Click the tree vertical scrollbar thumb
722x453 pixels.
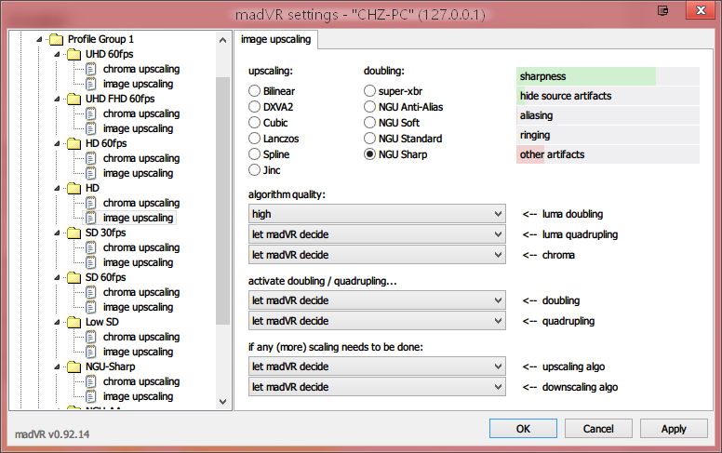pos(223,201)
